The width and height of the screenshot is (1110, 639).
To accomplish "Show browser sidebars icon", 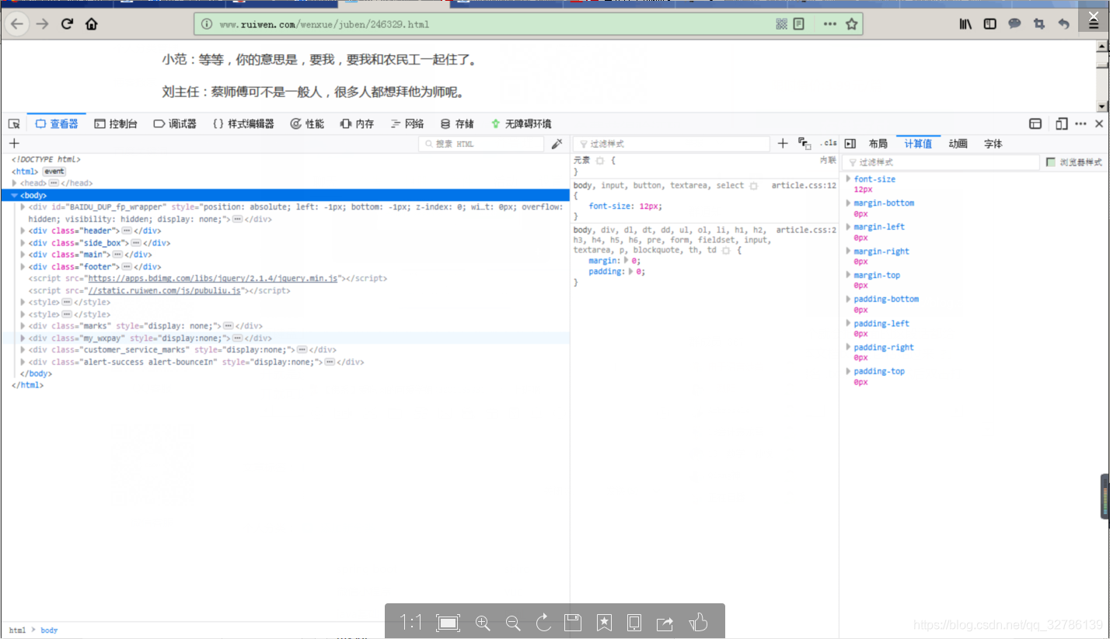I will click(x=990, y=24).
